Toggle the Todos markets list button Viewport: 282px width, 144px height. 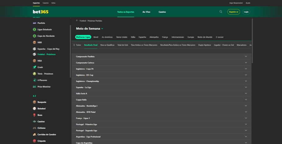pos(77,45)
